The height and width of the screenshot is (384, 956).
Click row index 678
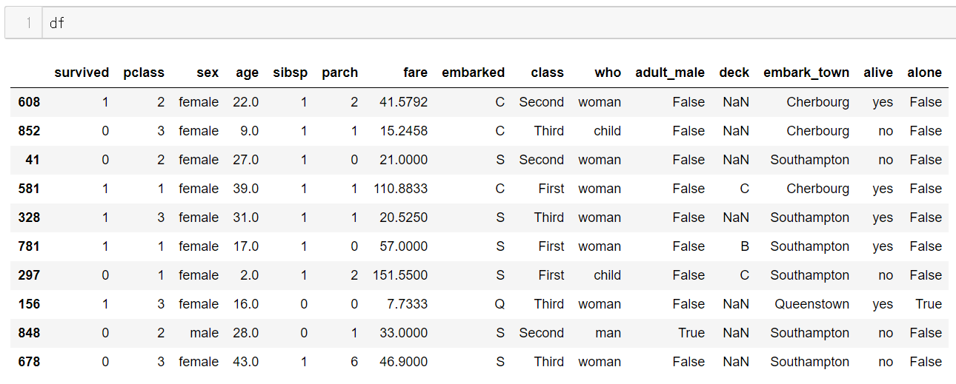tap(29, 362)
